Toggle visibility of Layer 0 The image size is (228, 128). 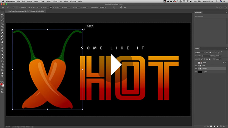point(196,72)
